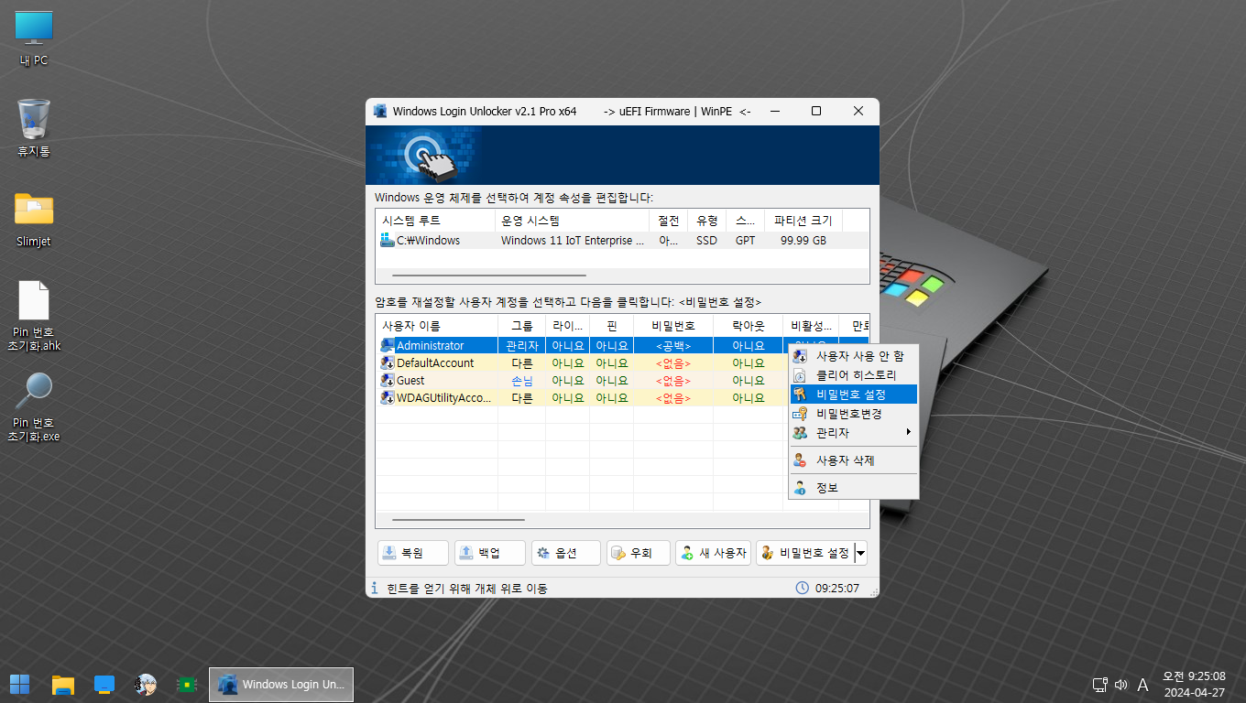Select the Windows 11 IoT Enterprise entry

pyautogui.click(x=573, y=240)
